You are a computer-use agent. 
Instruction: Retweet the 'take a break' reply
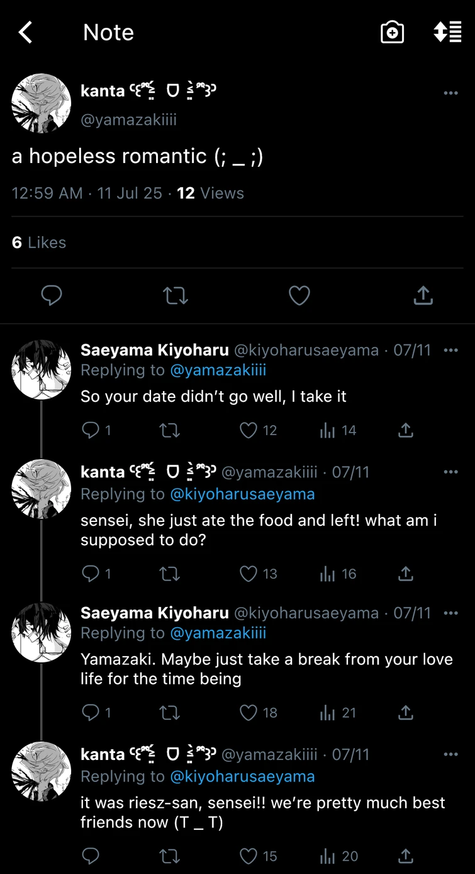169,713
